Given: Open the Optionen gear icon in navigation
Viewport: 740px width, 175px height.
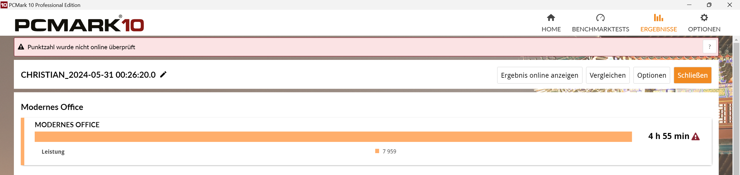Looking at the screenshot, I should [x=704, y=18].
